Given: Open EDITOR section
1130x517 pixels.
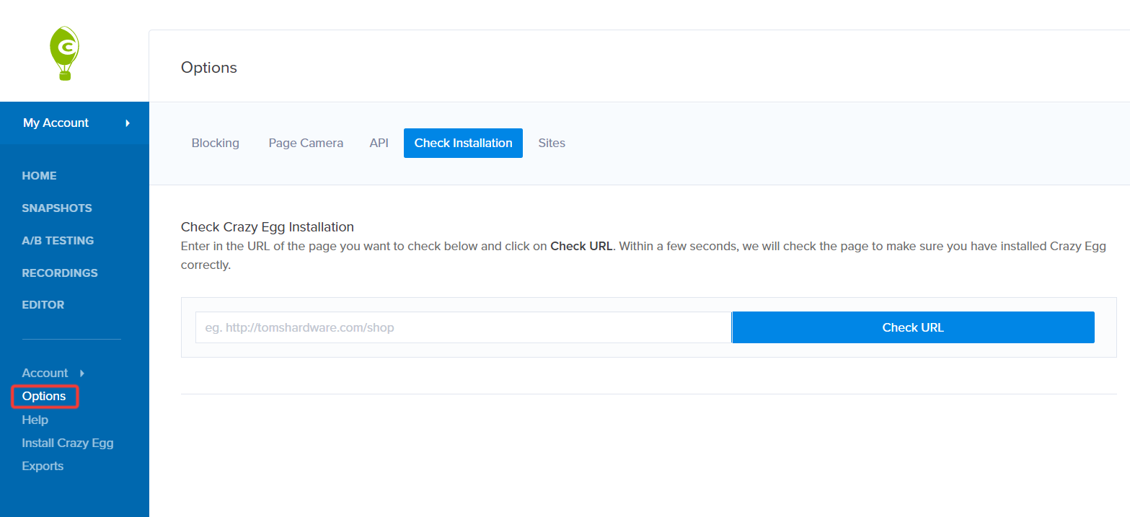Looking at the screenshot, I should click(43, 304).
